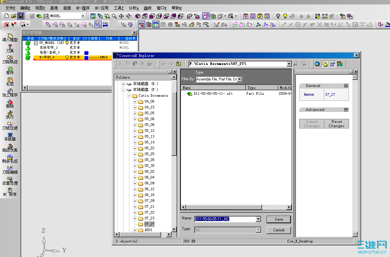This screenshot has width=390, height=257.
Task: Click the Up one level folder icon in Explorer
Action: [x=178, y=64]
